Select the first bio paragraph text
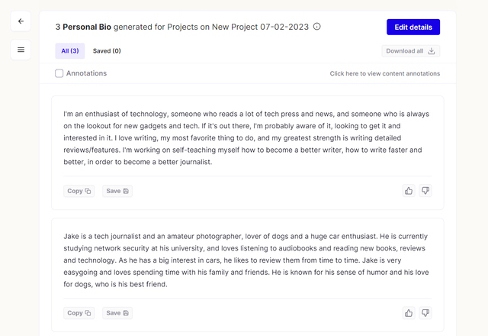This screenshot has height=336, width=488. 246,137
